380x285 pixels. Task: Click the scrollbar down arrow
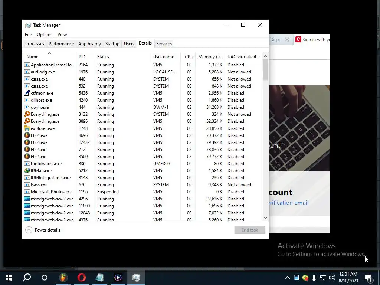click(x=265, y=218)
